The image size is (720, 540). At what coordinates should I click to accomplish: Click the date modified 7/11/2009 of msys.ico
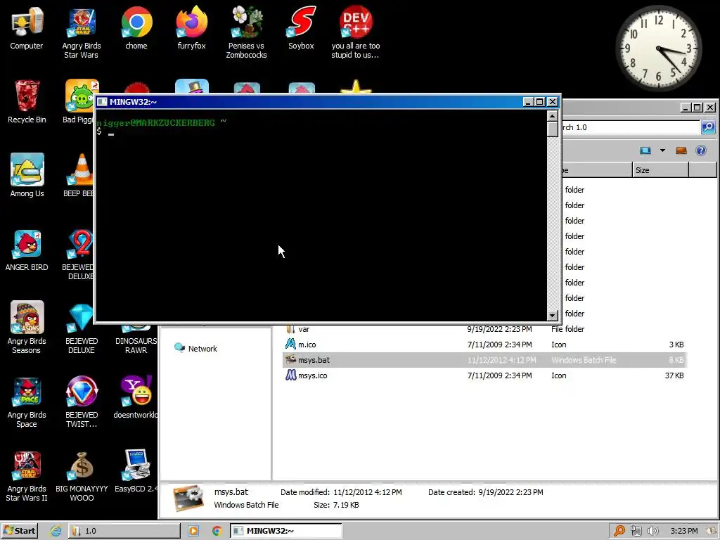(x=500, y=375)
